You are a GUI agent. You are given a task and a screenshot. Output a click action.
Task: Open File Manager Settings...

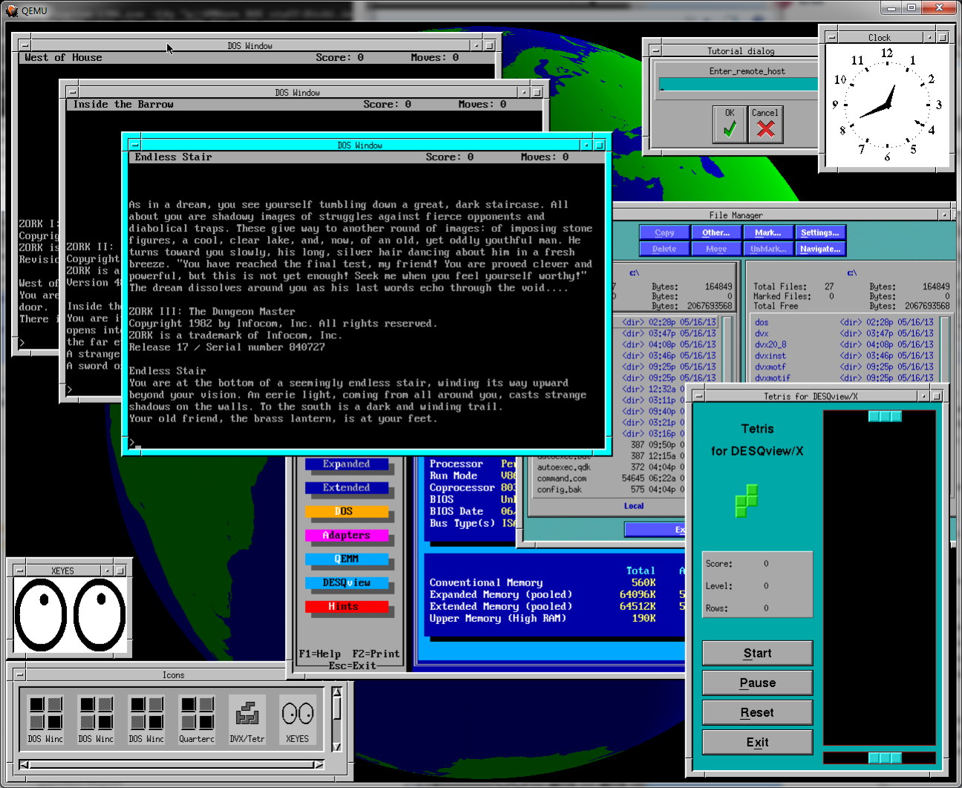820,232
